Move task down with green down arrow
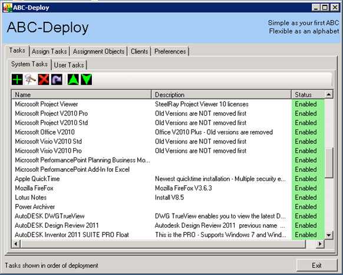Viewport: 343px width, 275px height. [x=87, y=79]
